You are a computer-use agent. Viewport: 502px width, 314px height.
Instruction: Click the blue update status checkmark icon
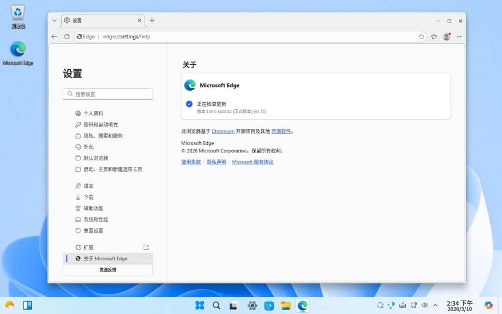(189, 104)
